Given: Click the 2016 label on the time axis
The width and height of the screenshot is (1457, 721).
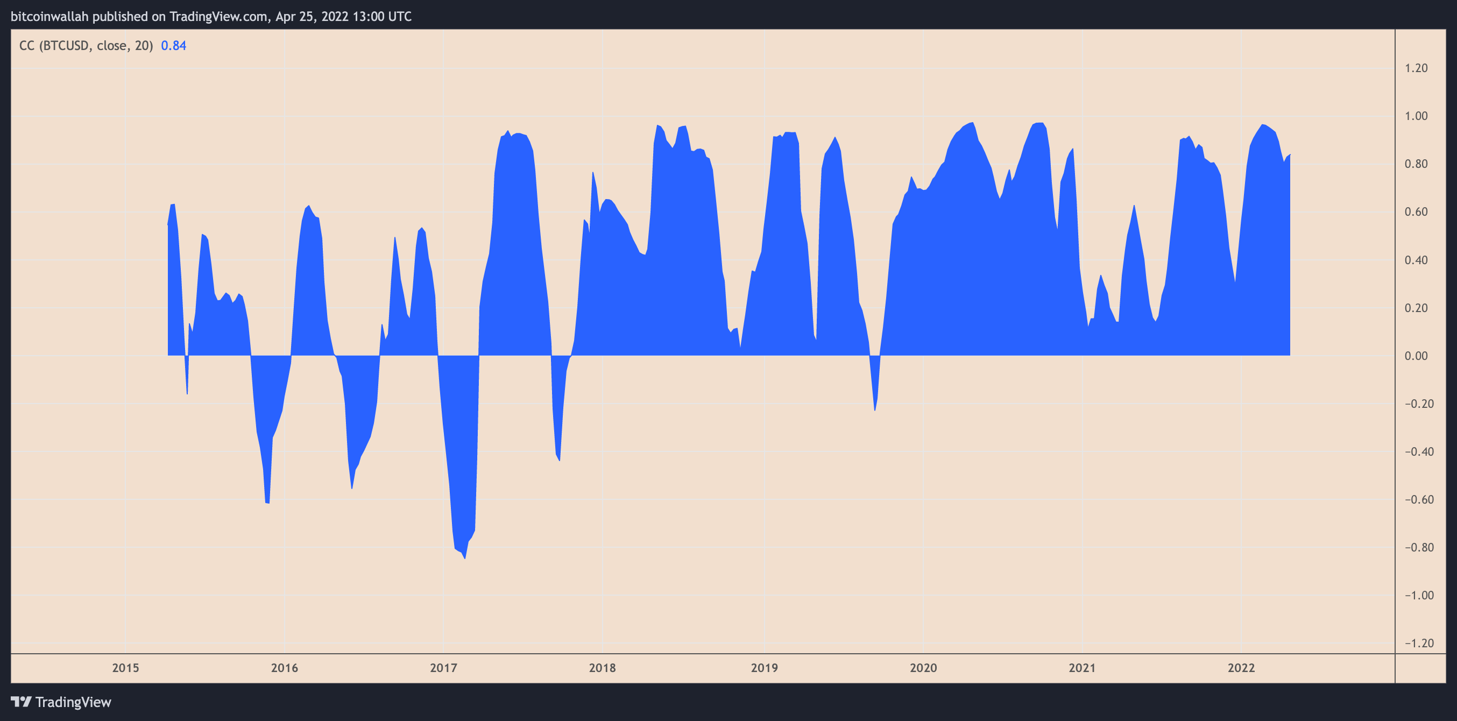Looking at the screenshot, I should click(285, 668).
